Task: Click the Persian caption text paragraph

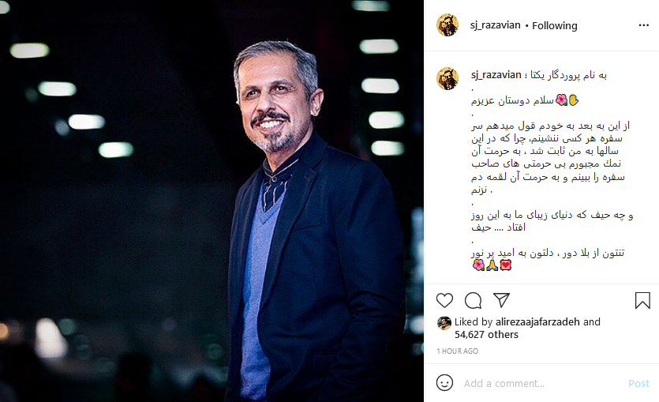Action: click(551, 158)
